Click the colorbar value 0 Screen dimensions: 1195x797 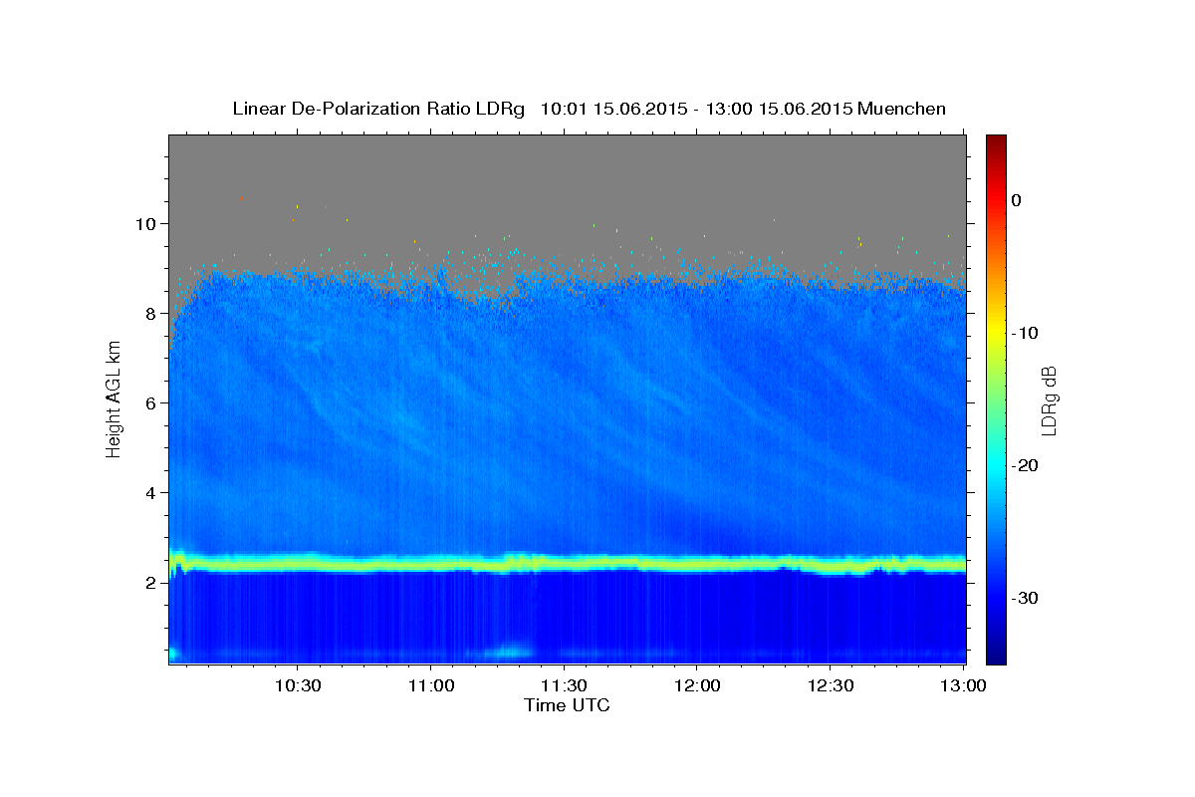click(1016, 200)
